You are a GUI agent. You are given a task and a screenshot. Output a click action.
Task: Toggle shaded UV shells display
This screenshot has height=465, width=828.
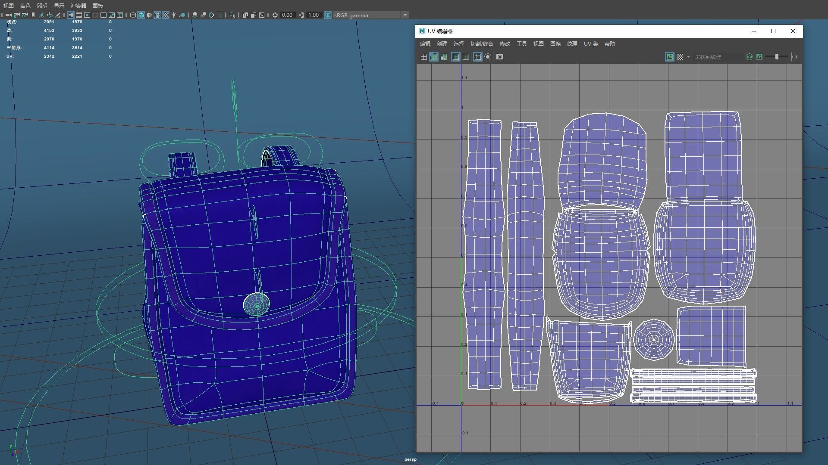(434, 57)
